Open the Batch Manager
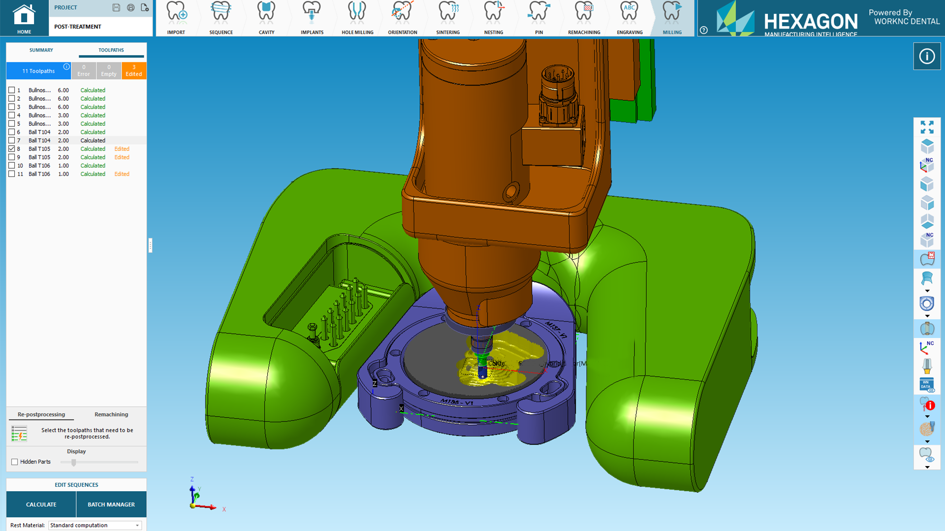 click(111, 504)
